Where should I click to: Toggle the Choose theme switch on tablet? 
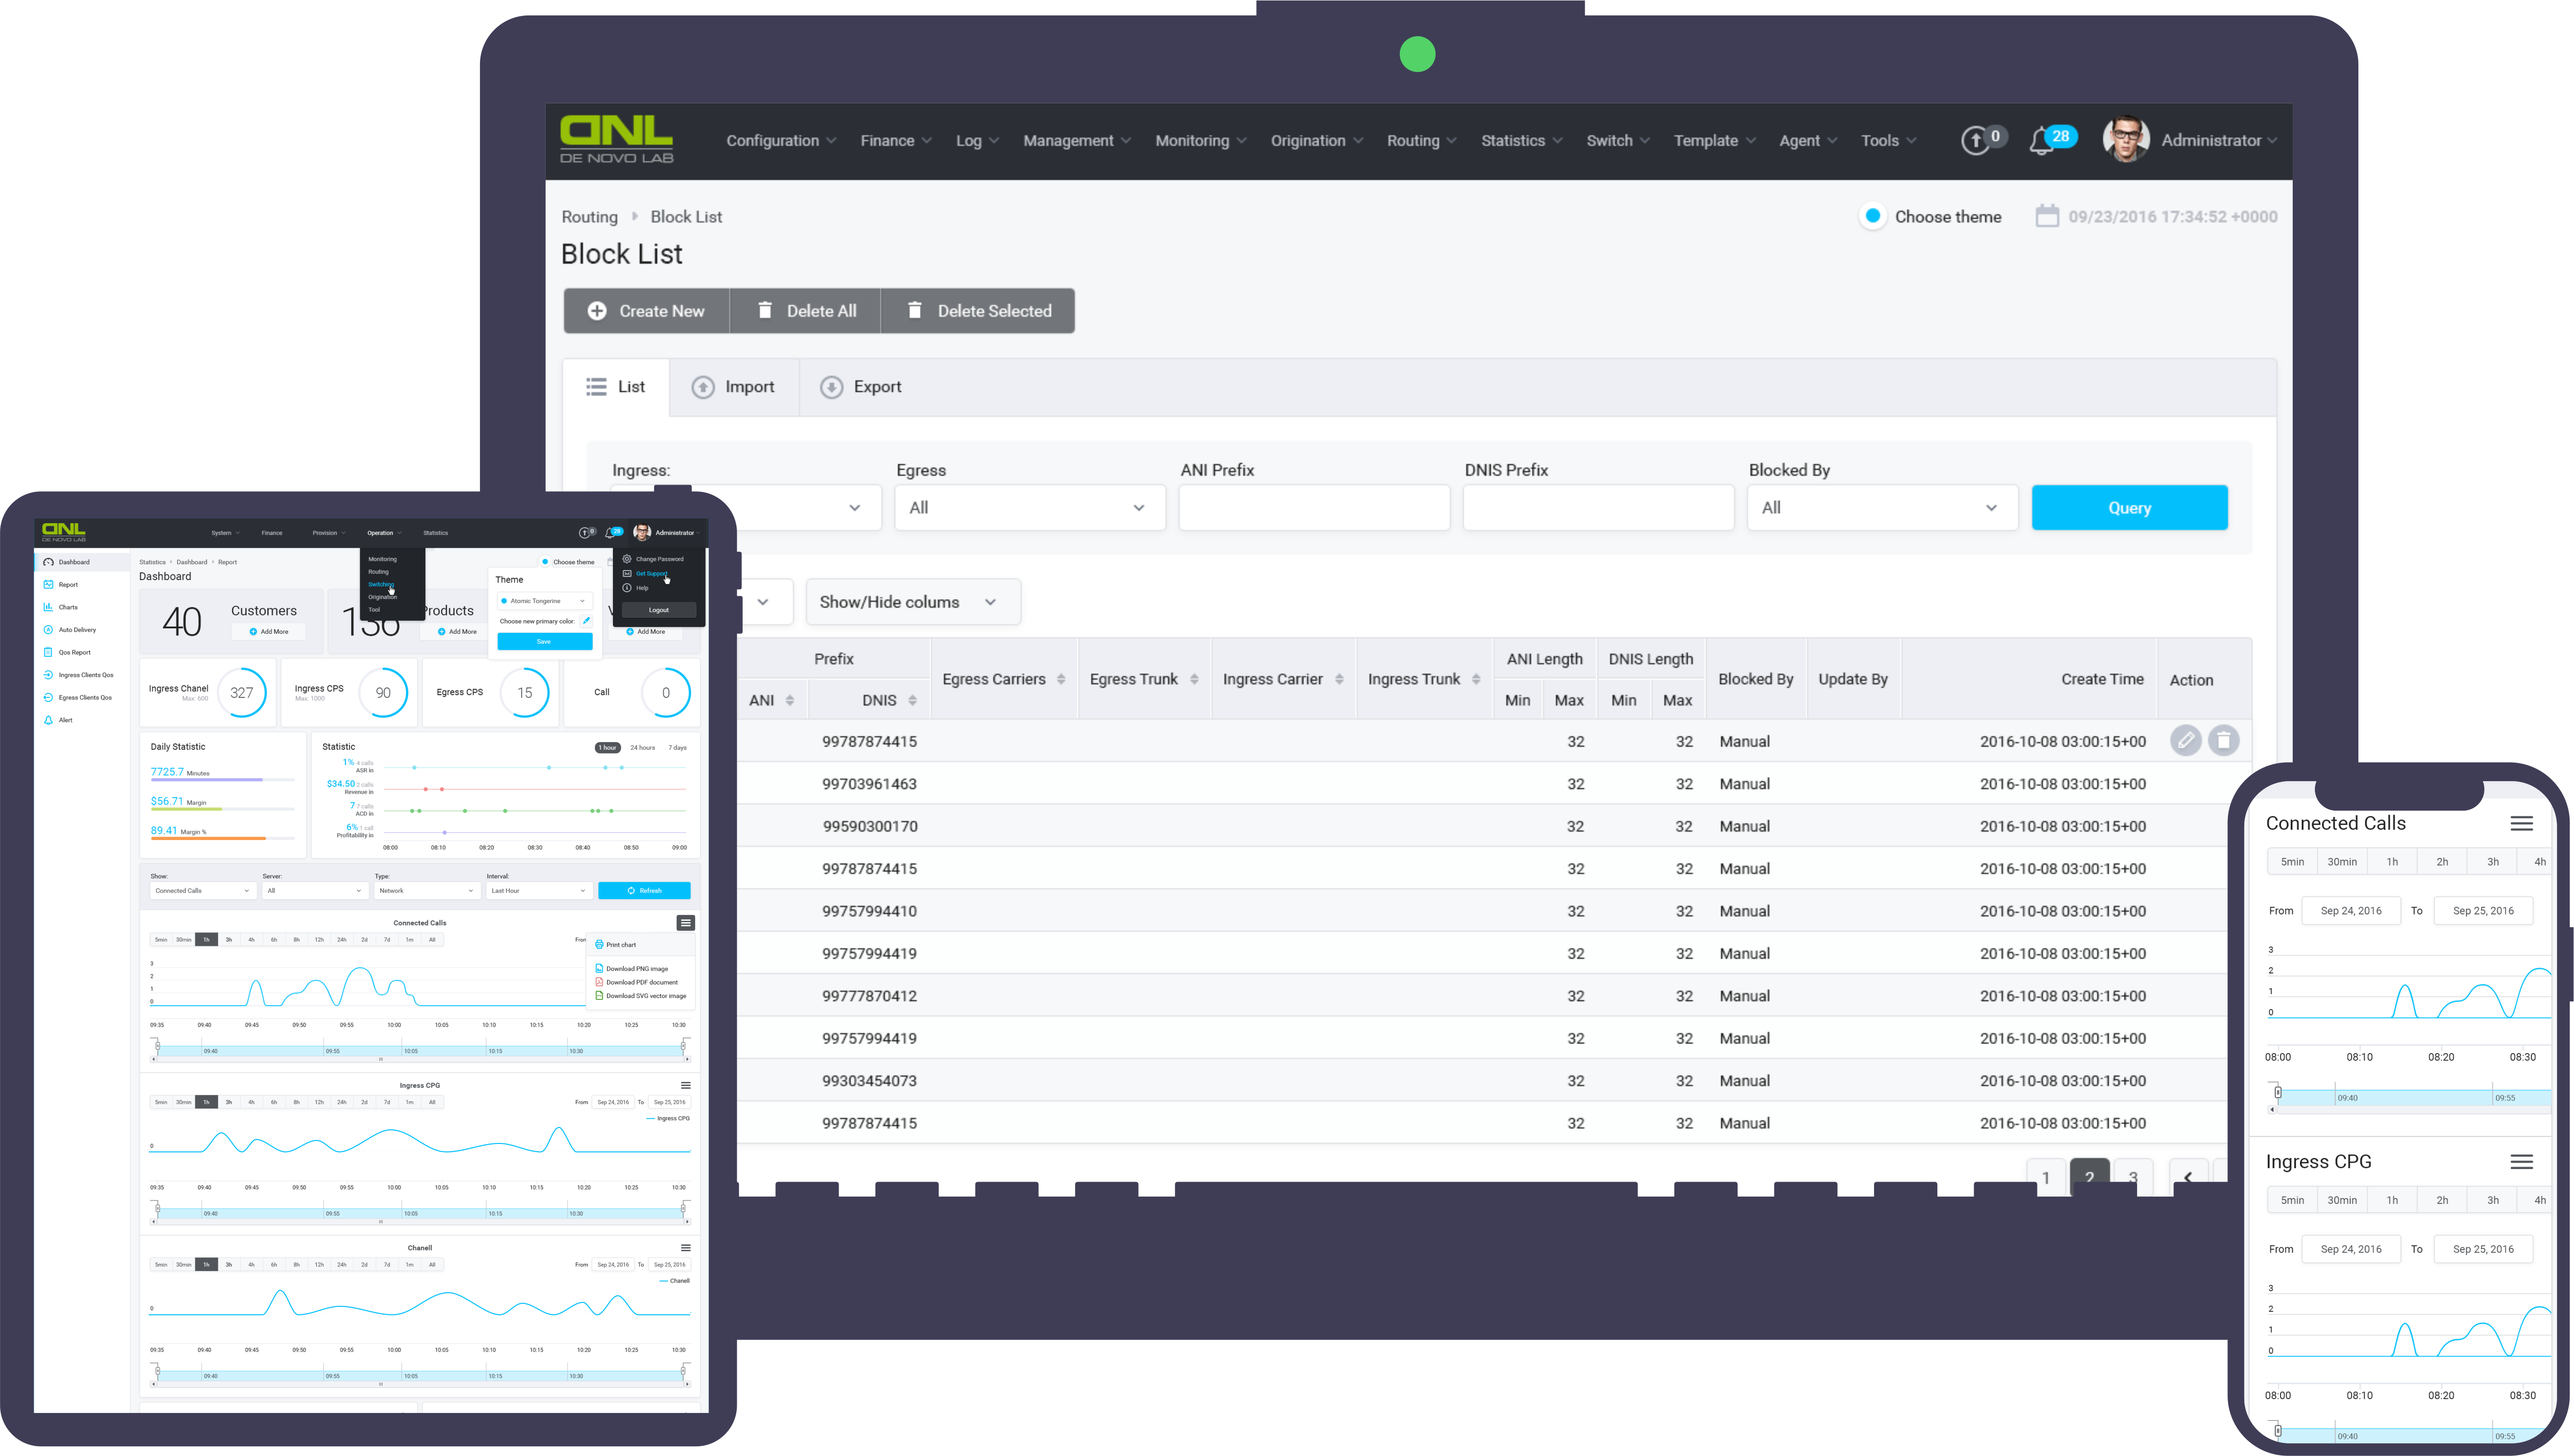point(545,562)
